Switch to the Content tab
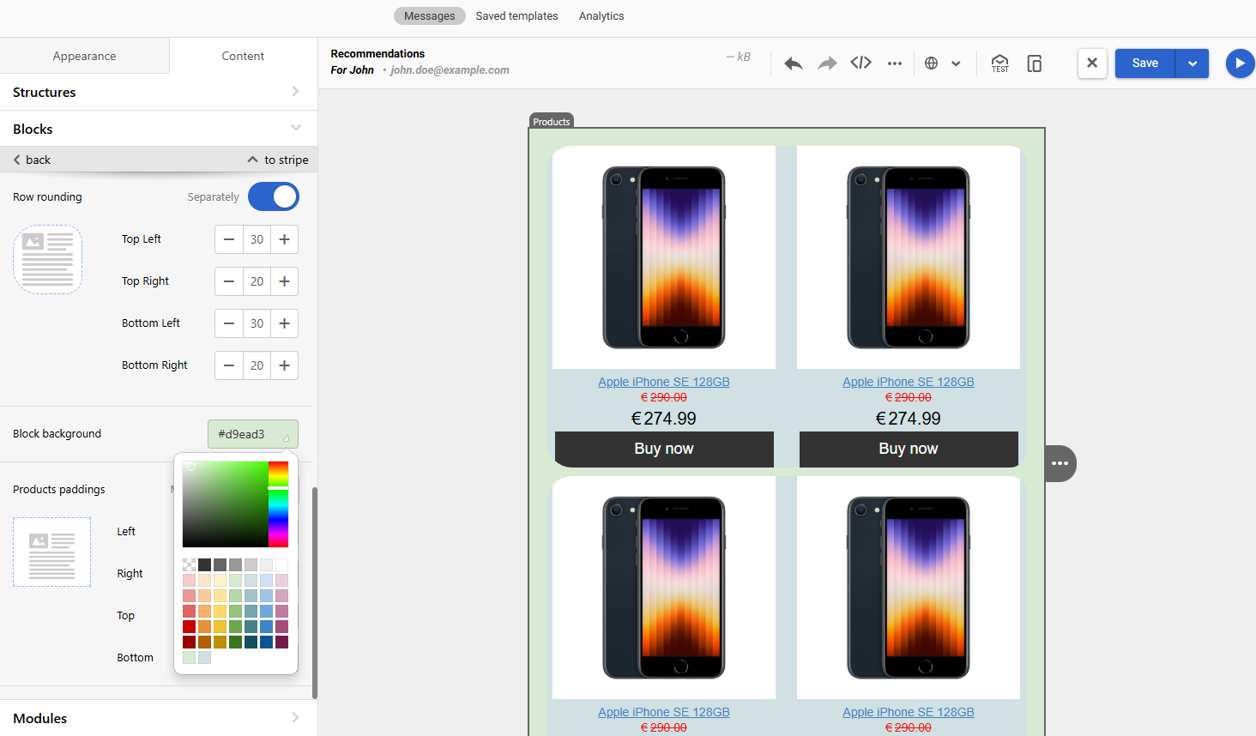 point(243,56)
